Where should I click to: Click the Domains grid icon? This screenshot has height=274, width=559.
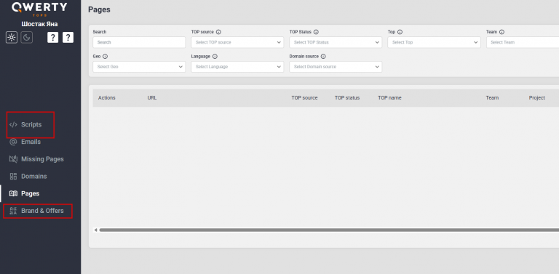[x=13, y=176]
